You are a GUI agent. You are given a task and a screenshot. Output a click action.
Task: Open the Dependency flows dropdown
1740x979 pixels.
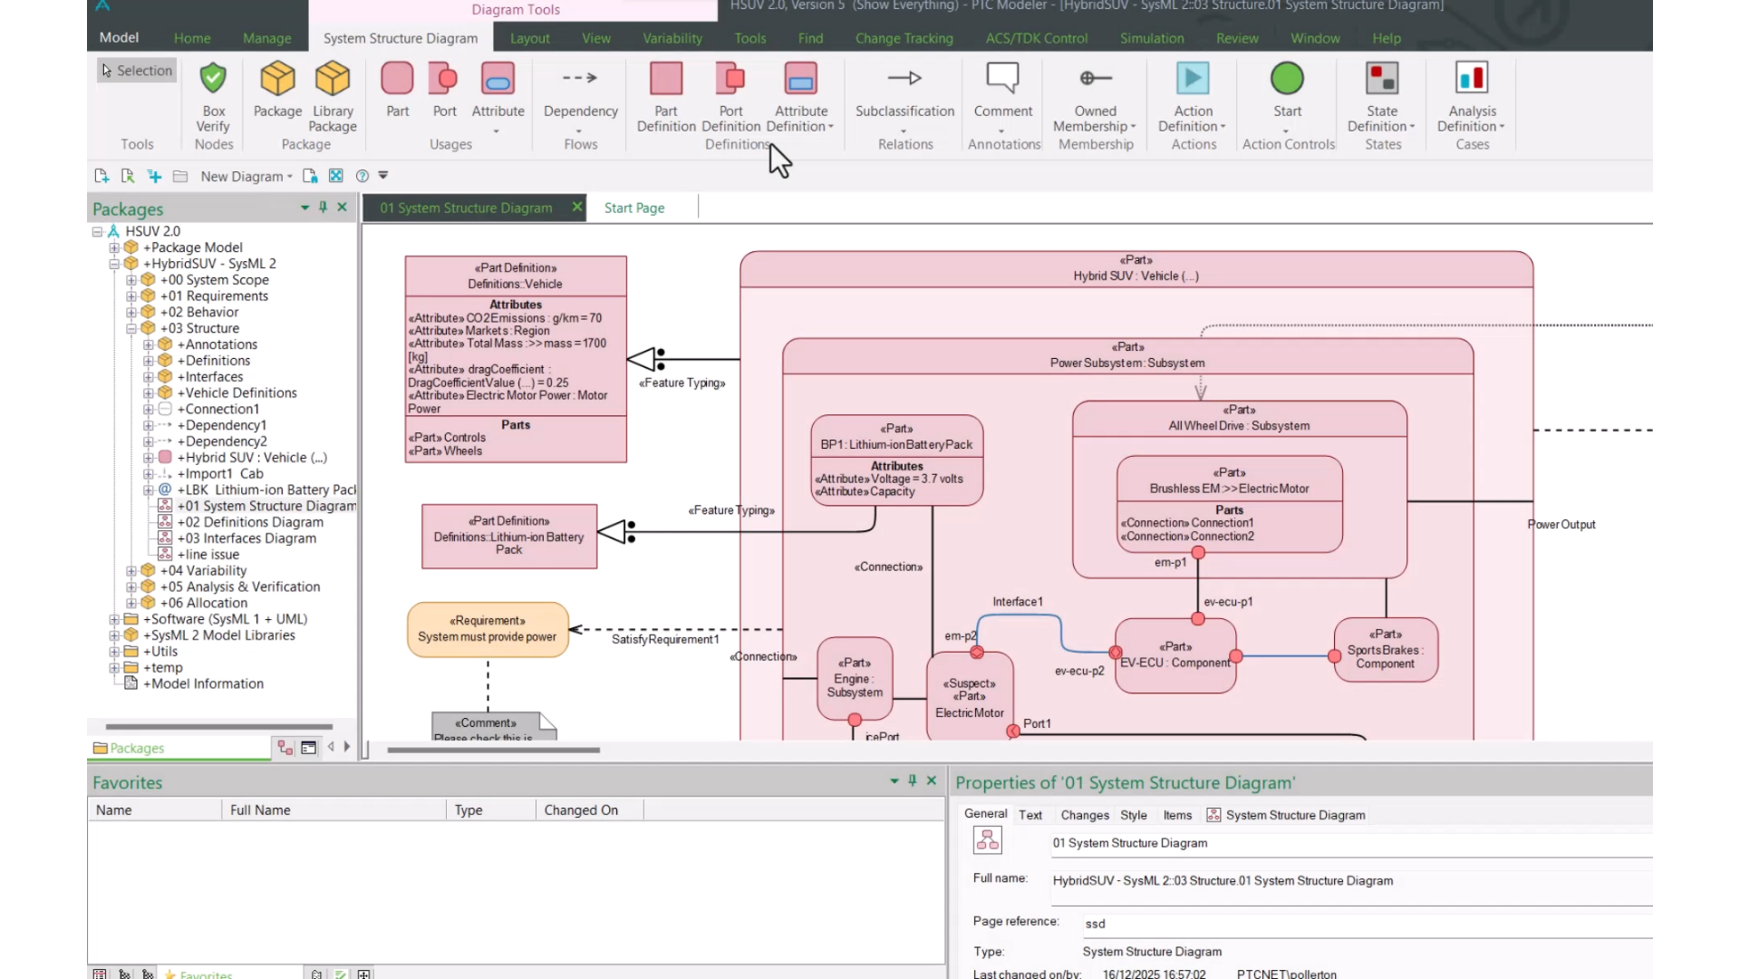(x=579, y=132)
